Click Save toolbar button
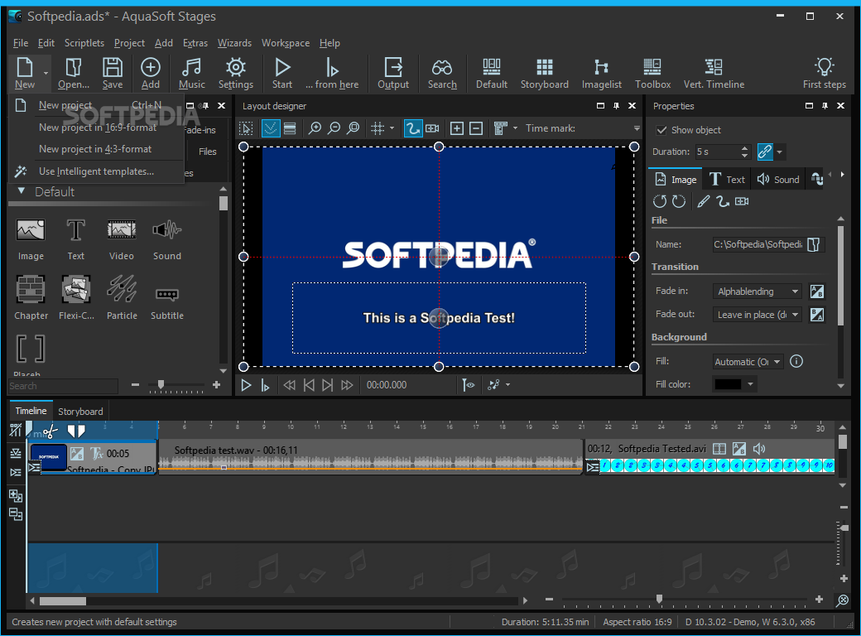861x636 pixels. 113,74
